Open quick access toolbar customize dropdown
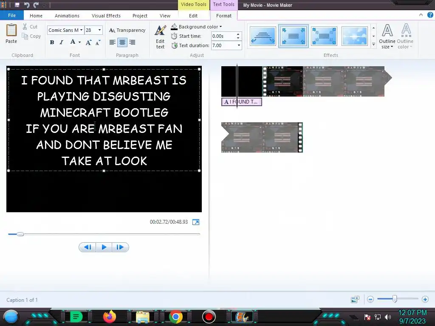This screenshot has height=326, width=435. (44, 5)
